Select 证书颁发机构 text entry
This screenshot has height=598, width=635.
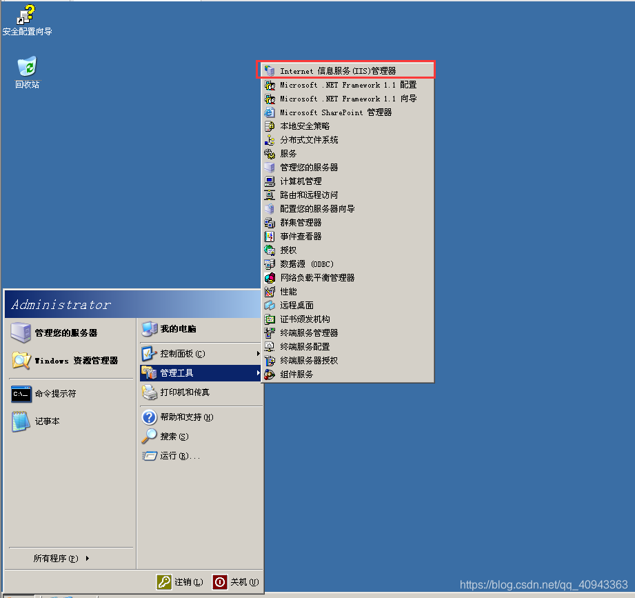tap(305, 319)
